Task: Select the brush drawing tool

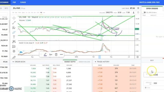Action: [x=14, y=32]
